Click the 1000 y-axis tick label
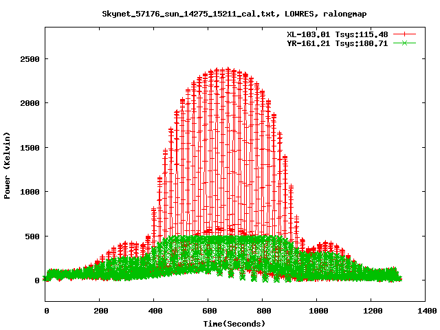The image size is (440, 330). click(x=30, y=192)
